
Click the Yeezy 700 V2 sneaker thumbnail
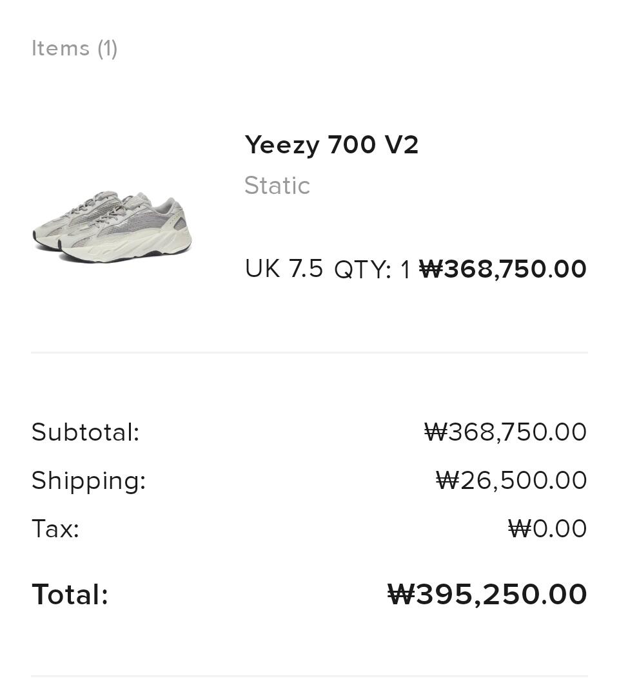point(112,226)
